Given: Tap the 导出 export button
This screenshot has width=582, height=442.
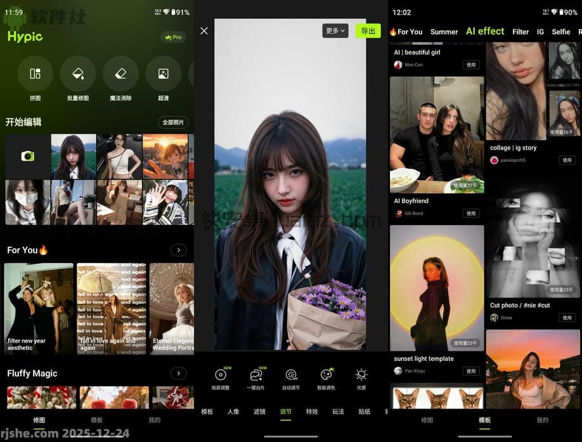Looking at the screenshot, I should (368, 30).
